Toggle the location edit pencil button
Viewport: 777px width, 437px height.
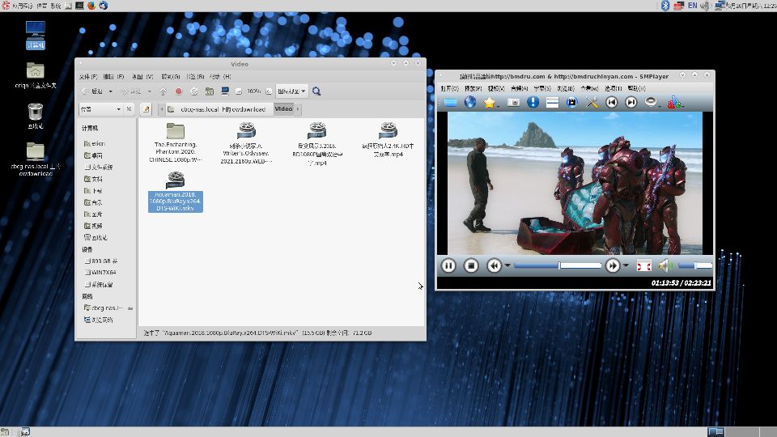(146, 109)
